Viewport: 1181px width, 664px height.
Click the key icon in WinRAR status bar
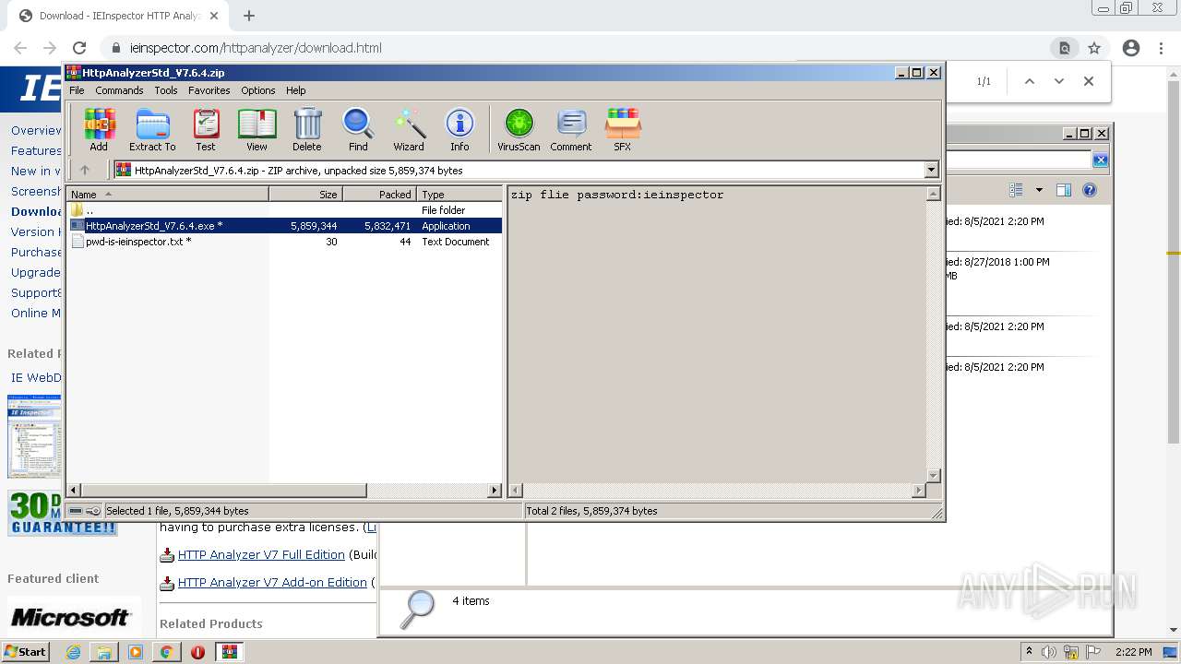[x=93, y=511]
